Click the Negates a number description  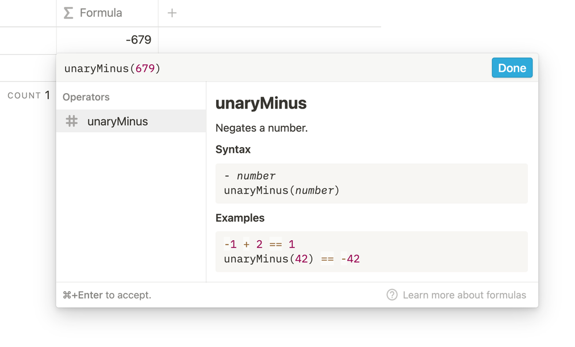click(x=262, y=128)
